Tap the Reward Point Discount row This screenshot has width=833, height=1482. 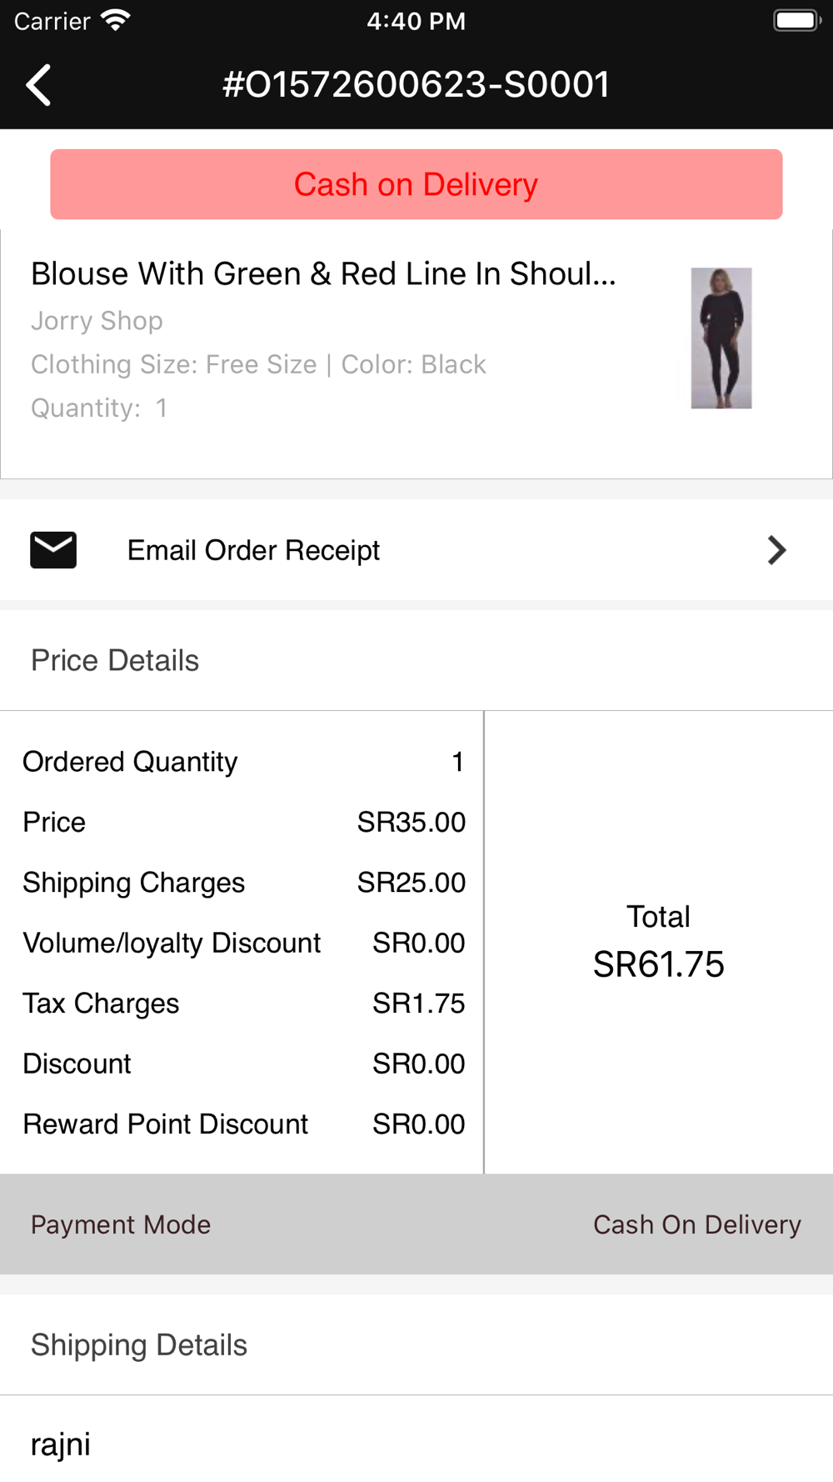coord(243,1124)
